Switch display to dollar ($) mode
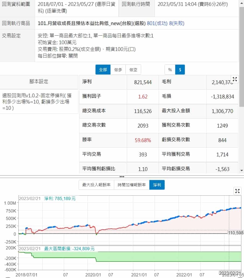The height and width of the screenshot is (278, 244). pyautogui.click(x=180, y=70)
